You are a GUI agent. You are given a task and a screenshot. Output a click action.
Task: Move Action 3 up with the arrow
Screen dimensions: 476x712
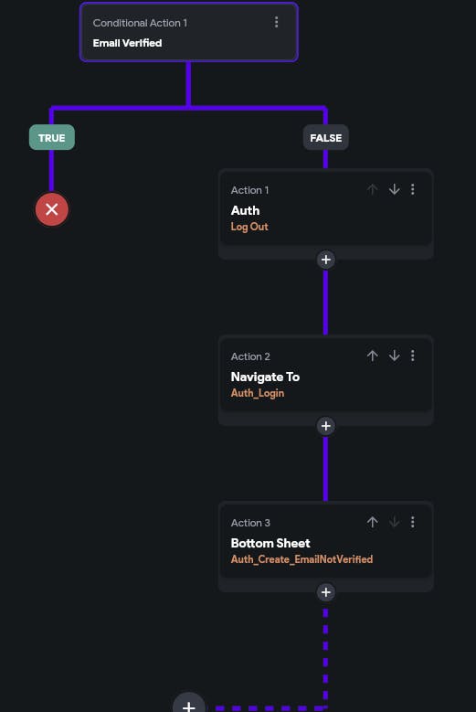click(x=373, y=522)
